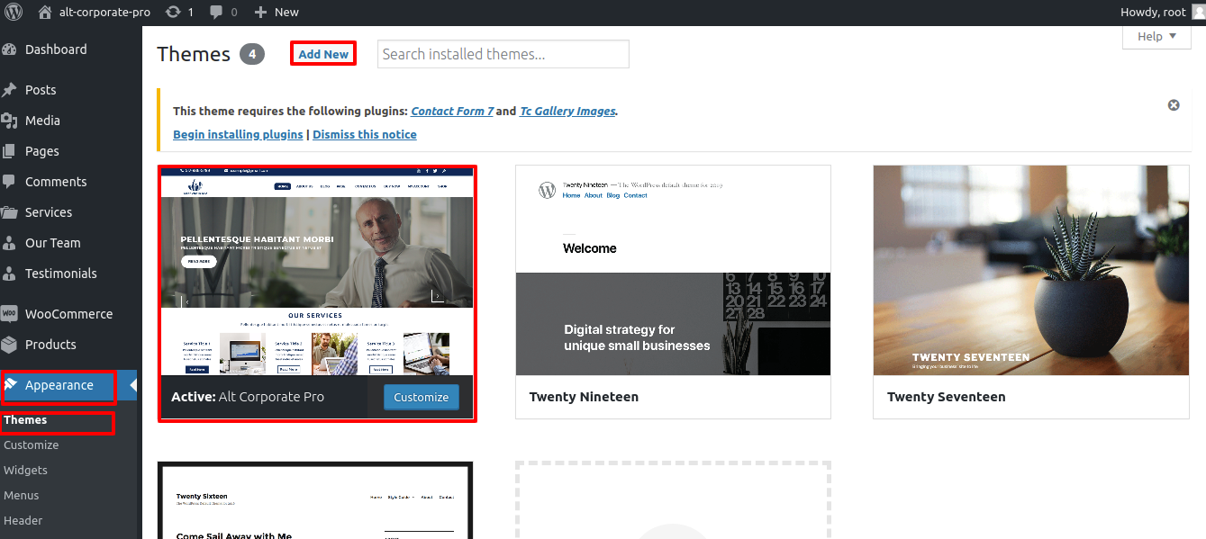Image resolution: width=1206 pixels, height=539 pixels.
Task: Click the Products box icon
Action: 10,345
